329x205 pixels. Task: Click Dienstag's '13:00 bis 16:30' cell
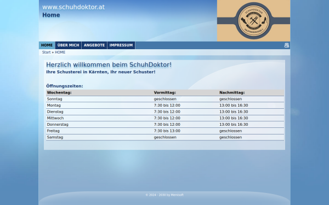pos(234,112)
